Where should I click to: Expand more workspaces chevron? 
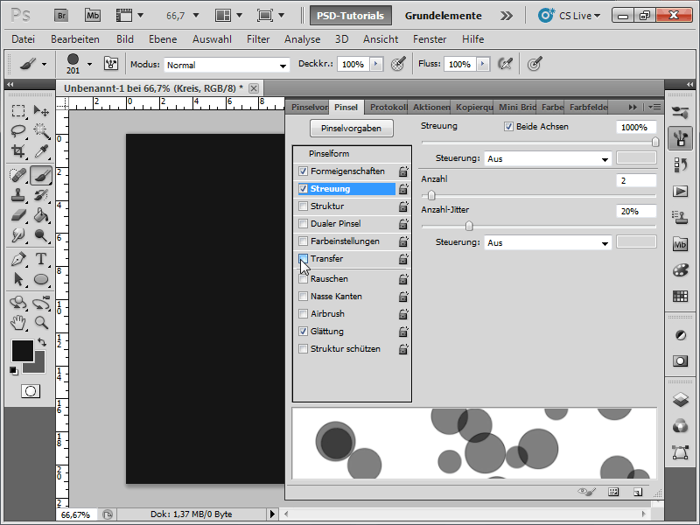coord(507,16)
